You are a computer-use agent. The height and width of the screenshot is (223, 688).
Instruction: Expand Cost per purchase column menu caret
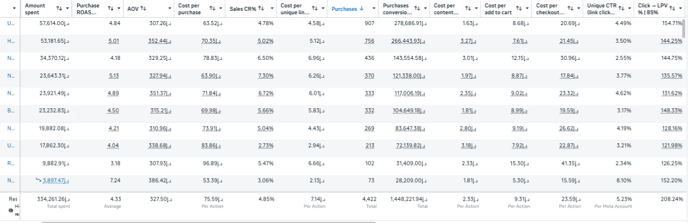tap(221, 9)
